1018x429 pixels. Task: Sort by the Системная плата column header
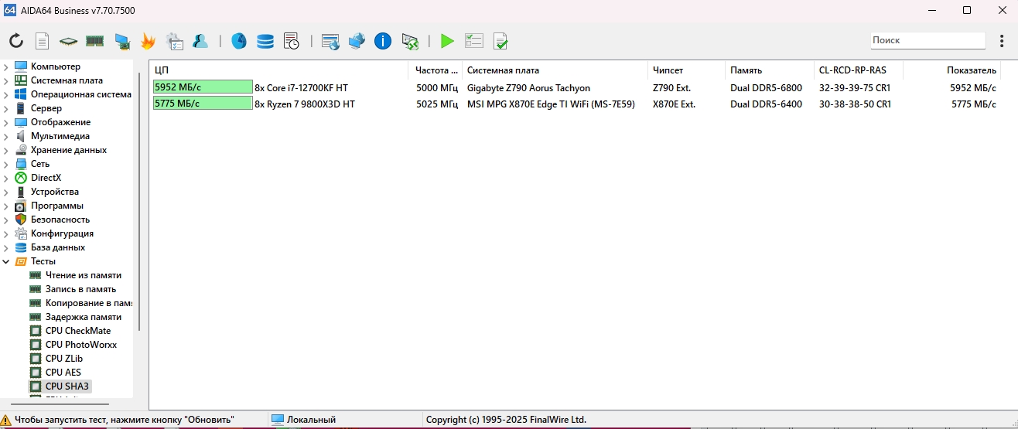[555, 70]
